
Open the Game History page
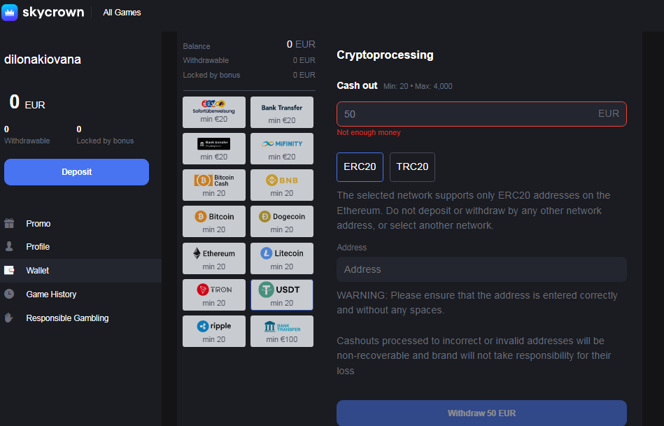tap(51, 294)
